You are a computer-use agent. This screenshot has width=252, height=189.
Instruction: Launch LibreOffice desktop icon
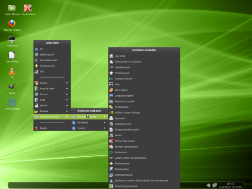pyautogui.click(x=12, y=55)
